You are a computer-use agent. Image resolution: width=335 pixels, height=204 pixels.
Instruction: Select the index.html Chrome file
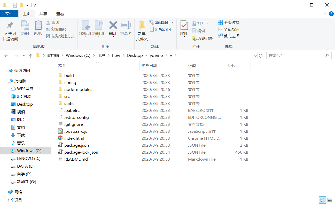coord(74,138)
